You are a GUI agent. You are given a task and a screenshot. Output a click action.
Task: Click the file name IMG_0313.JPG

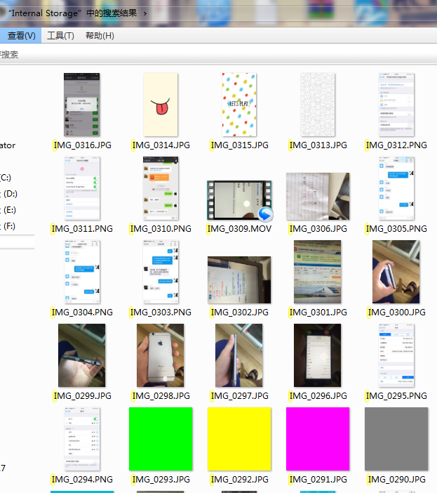318,145
